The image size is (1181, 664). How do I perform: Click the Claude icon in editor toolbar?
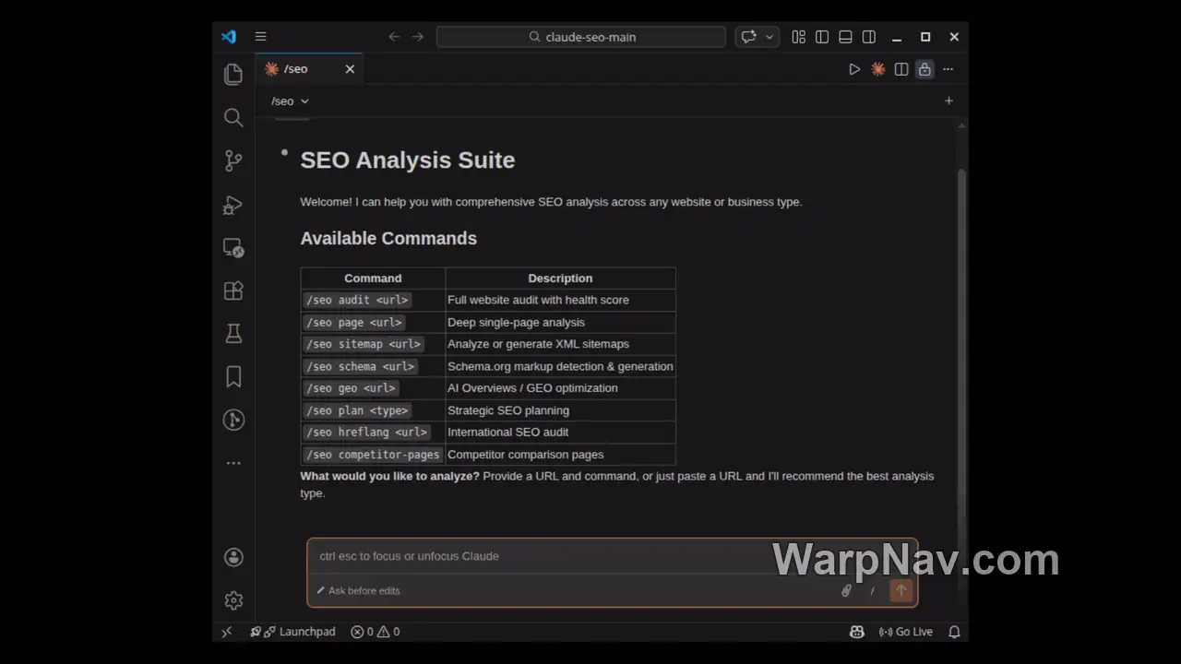(878, 69)
